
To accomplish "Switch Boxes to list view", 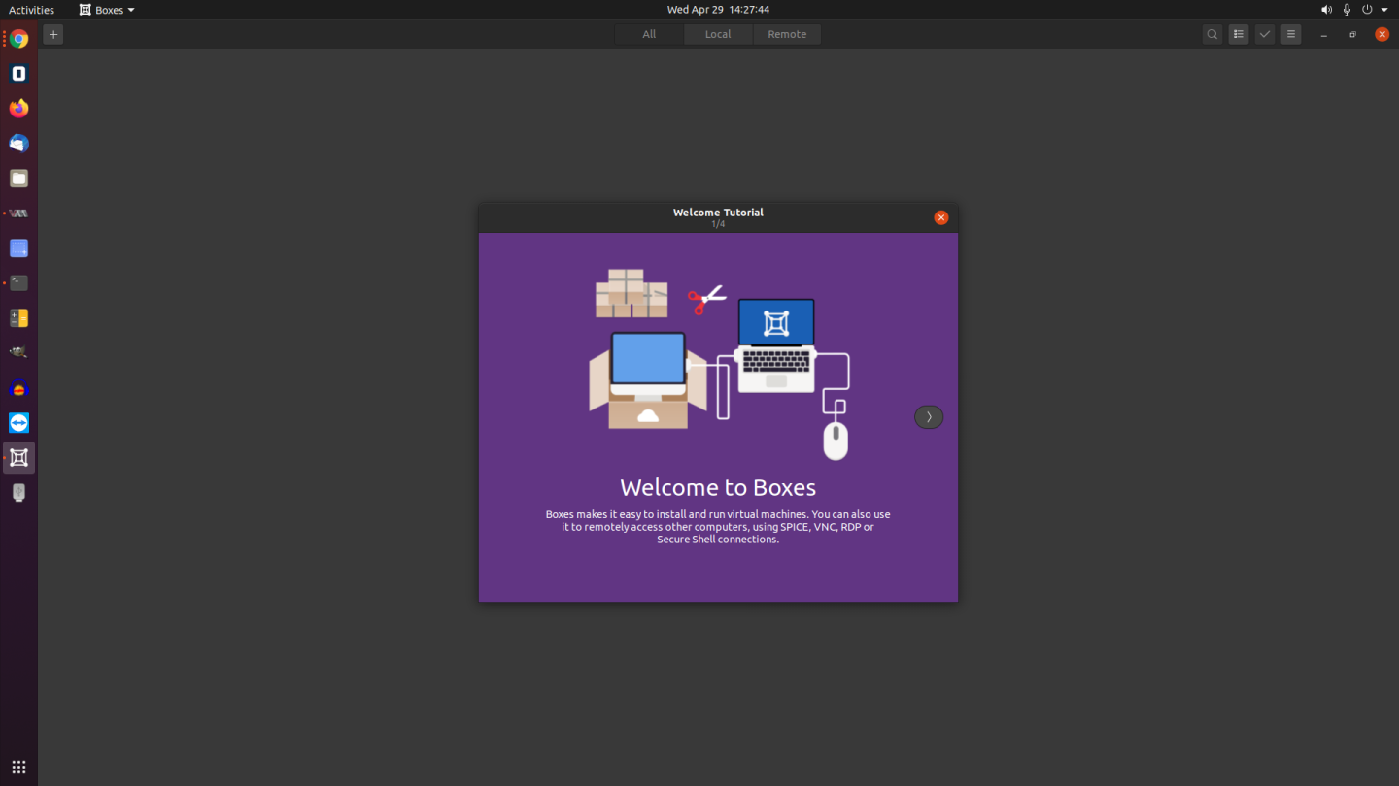I will tap(1238, 33).
